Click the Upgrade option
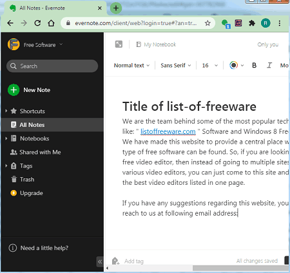This screenshot has width=290, height=273. [26, 193]
